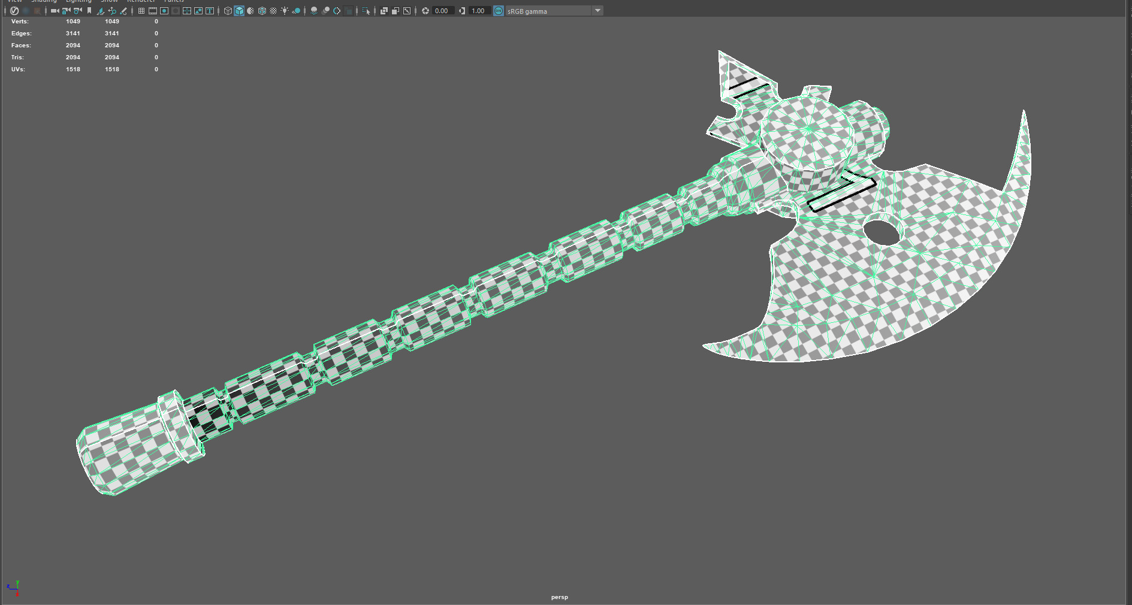Toggle the Textured display checker icon
This screenshot has height=605, width=1132.
(x=273, y=11)
